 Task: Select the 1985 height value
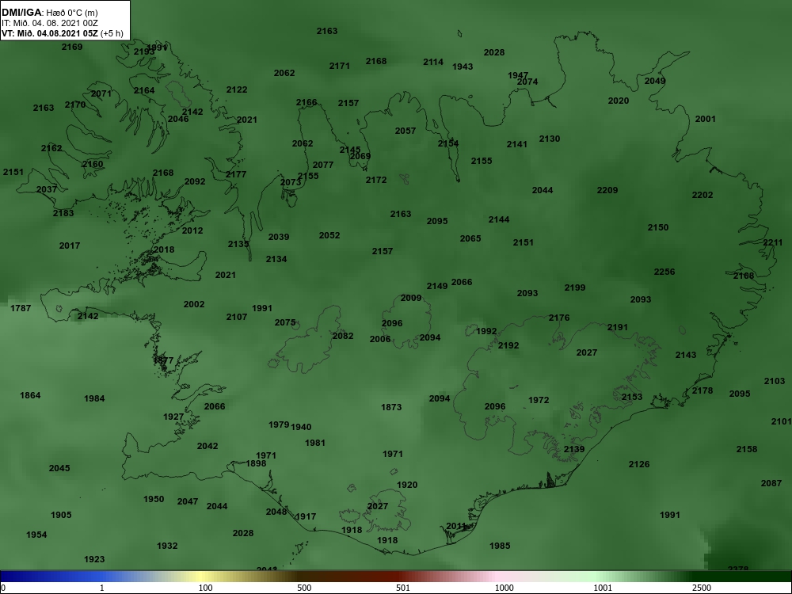pyautogui.click(x=500, y=546)
